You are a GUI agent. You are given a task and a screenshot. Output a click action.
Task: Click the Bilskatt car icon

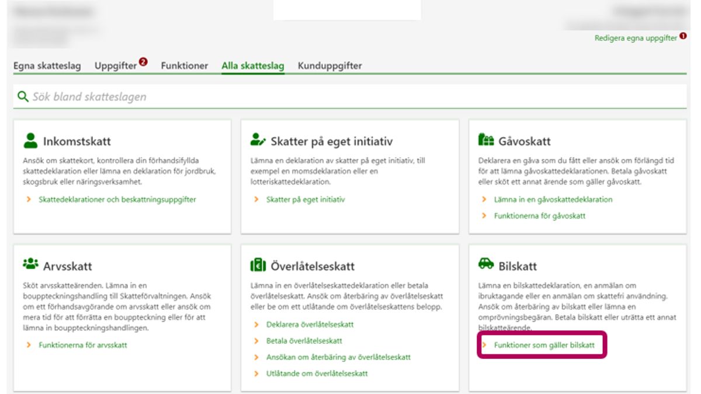pos(485,265)
